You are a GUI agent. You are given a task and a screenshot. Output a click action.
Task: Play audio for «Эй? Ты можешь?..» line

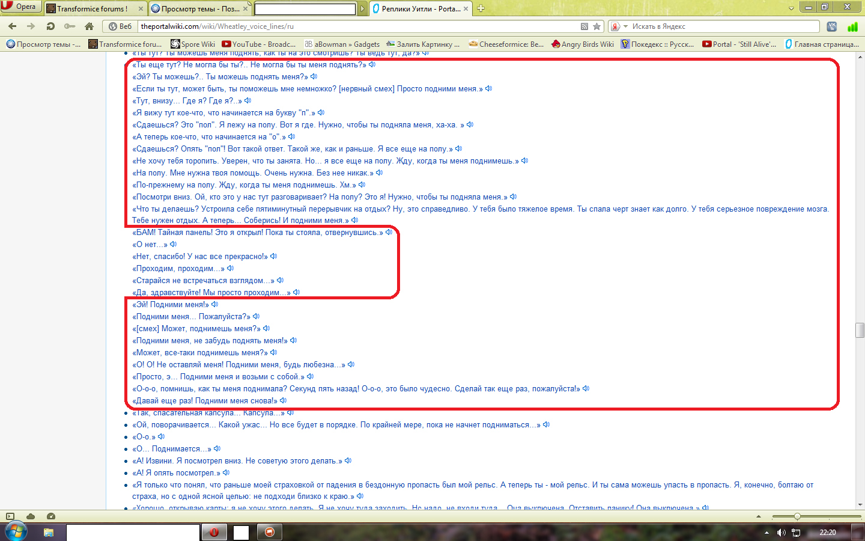(314, 76)
